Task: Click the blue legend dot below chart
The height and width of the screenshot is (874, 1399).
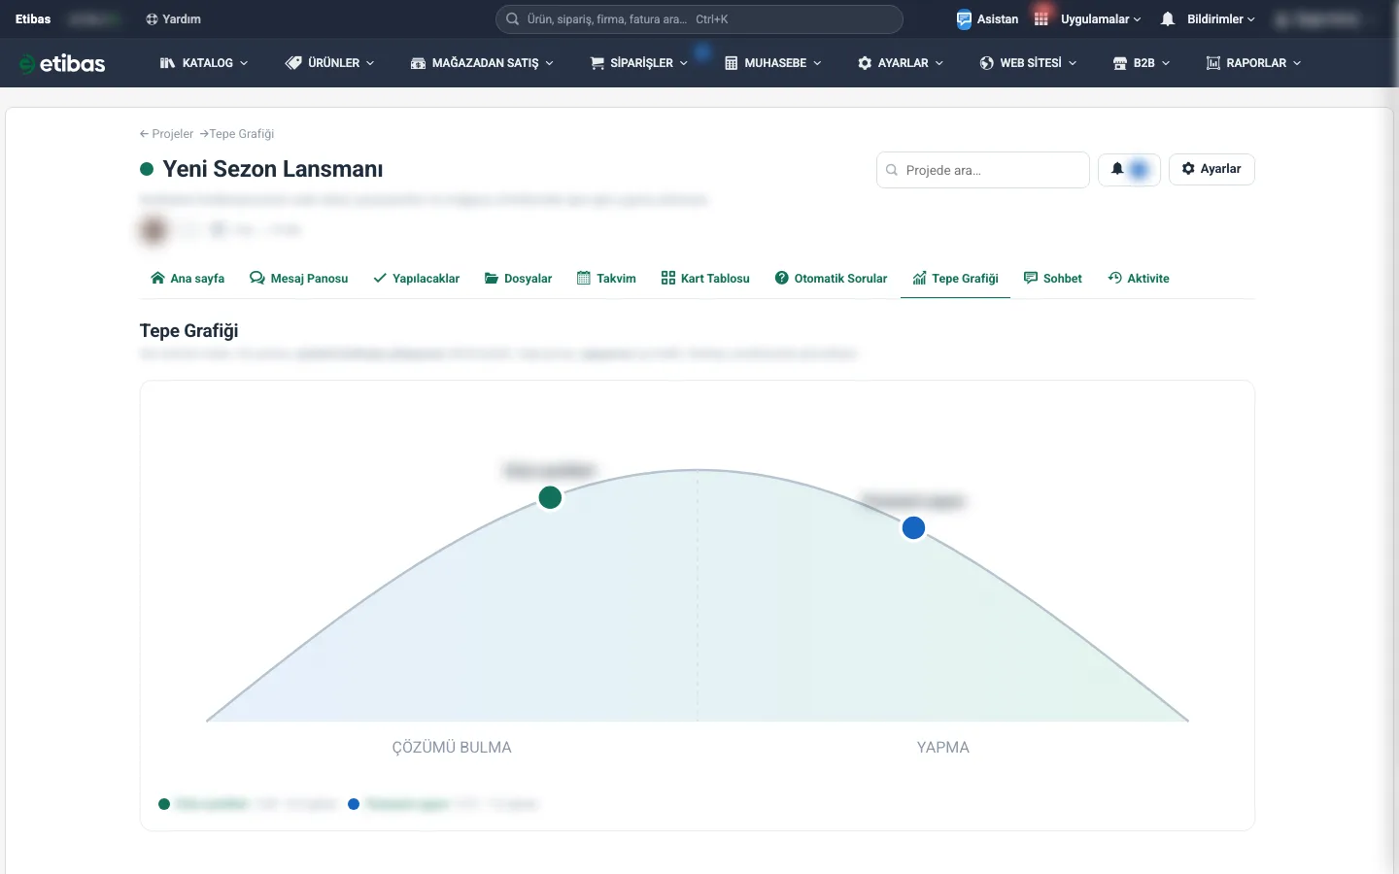Action: tap(354, 804)
